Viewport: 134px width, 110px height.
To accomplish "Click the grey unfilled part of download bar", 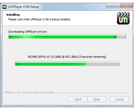I will (103, 63).
